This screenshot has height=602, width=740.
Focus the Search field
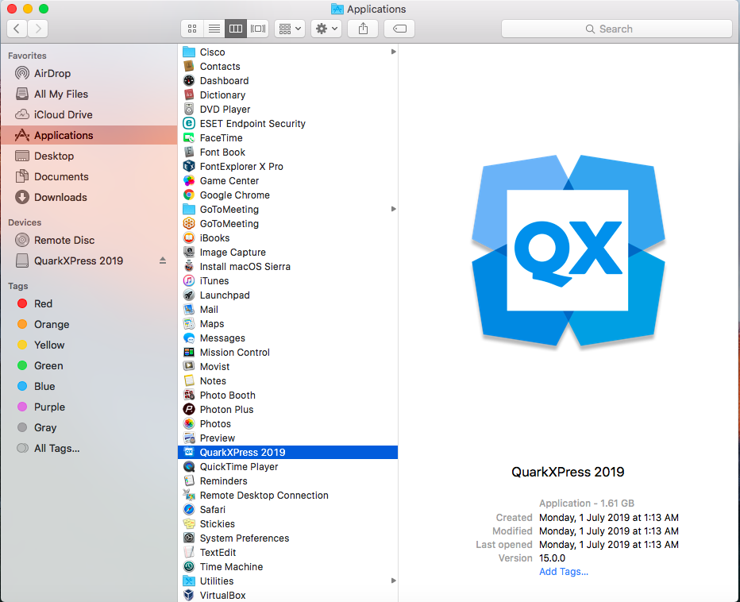[x=616, y=29]
